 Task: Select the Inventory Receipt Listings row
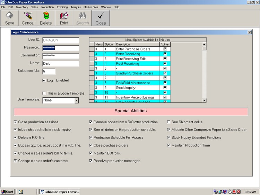tap(132, 97)
